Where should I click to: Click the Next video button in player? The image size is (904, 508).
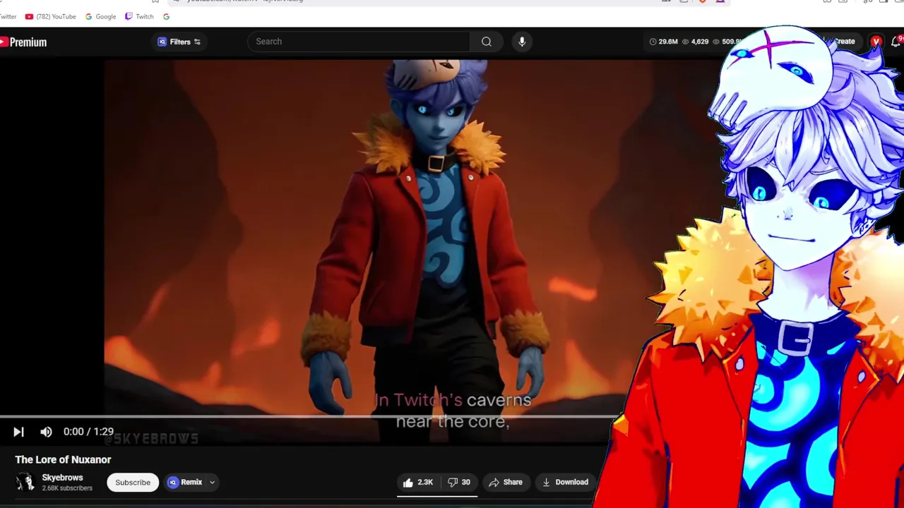pyautogui.click(x=18, y=432)
